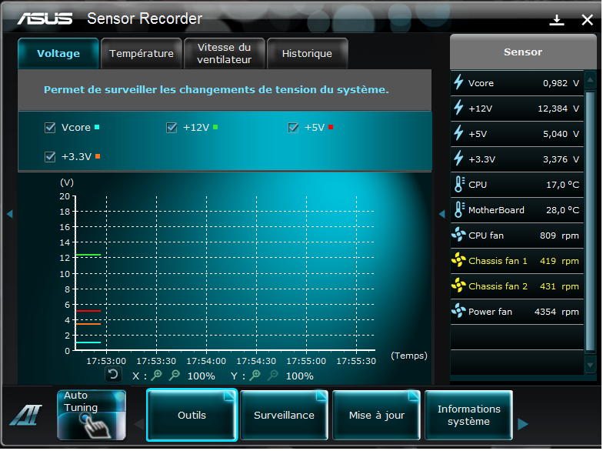
Task: Zoom out on the X axis
Action: pos(174,376)
